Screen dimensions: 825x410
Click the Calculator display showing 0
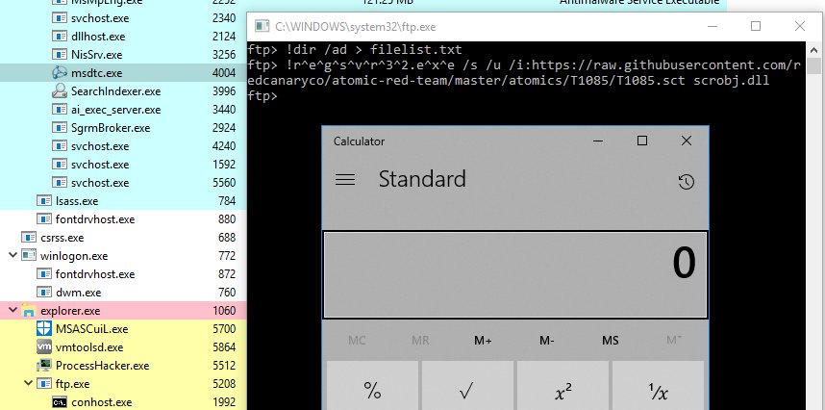point(515,274)
